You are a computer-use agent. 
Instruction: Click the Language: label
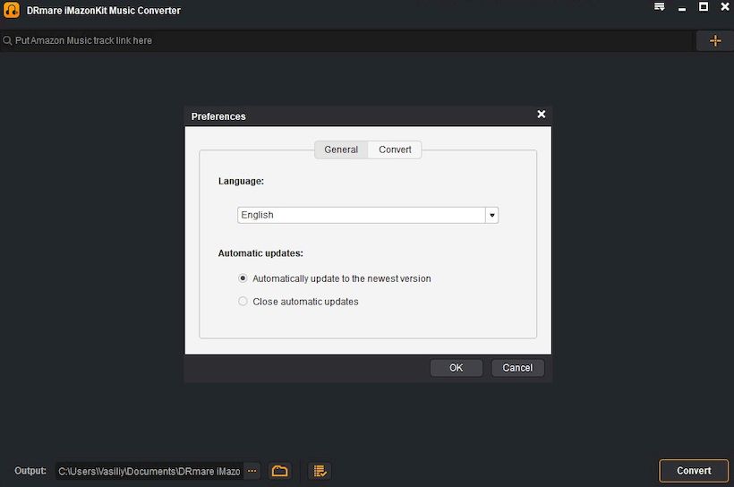(x=241, y=181)
